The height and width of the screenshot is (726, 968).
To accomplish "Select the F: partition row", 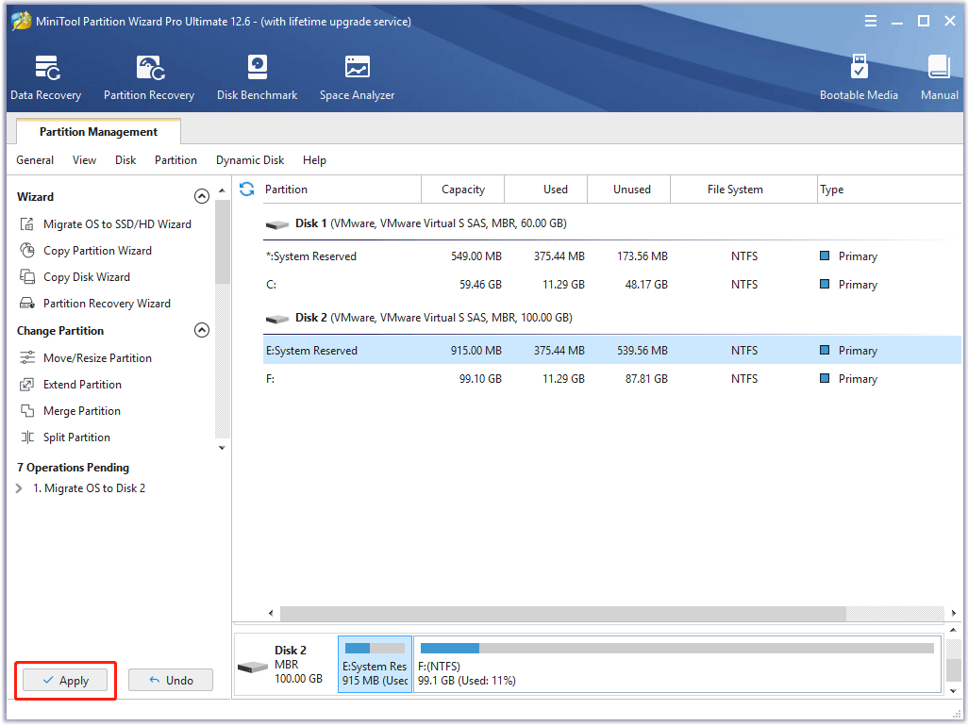I will pyautogui.click(x=611, y=379).
